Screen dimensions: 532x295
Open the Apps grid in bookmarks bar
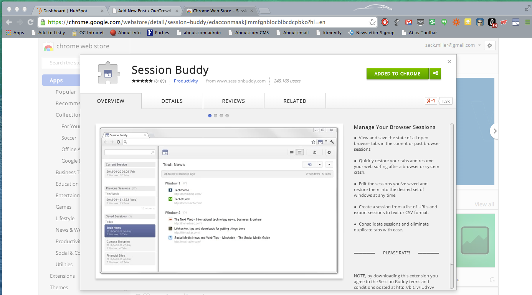pyautogui.click(x=15, y=33)
